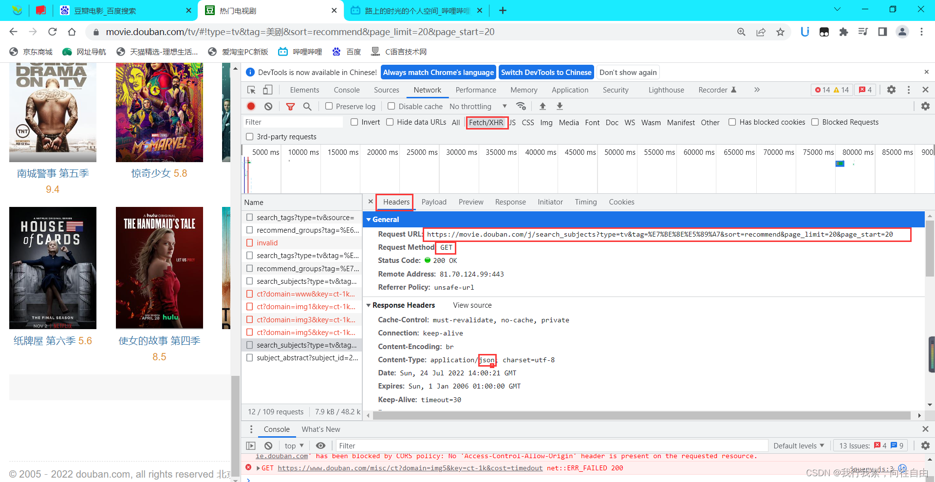935x482 pixels.
Task: Import HAR file upload icon
Action: click(542, 106)
